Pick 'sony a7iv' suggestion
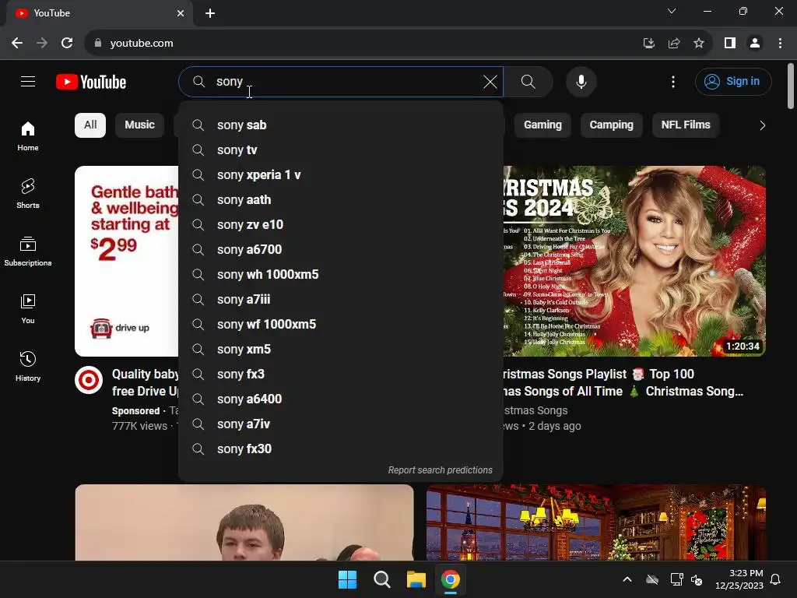 341,424
